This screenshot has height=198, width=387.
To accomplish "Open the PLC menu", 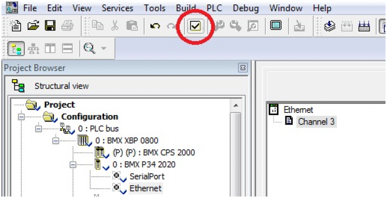I will pos(214,8).
